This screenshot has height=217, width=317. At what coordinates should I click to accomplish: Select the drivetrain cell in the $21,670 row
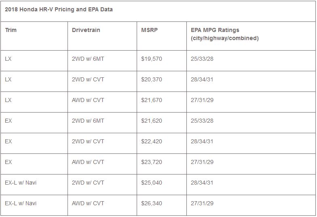tap(88, 100)
